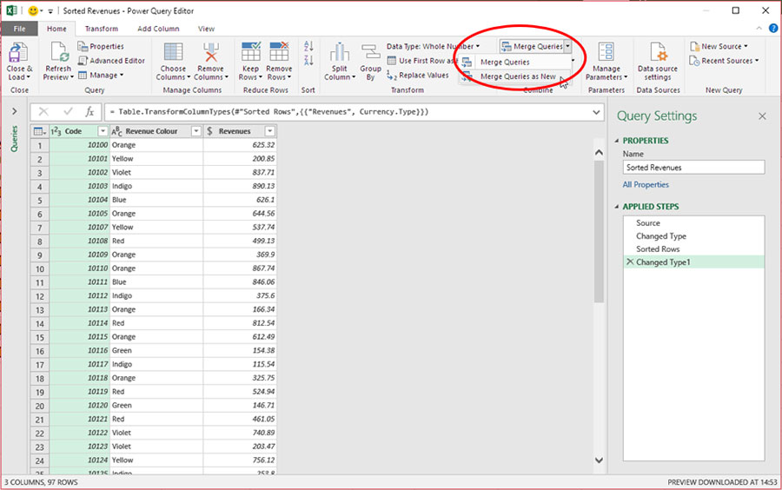Screen dimensions: 782x490
Task: Open query Properties
Action: coord(101,46)
